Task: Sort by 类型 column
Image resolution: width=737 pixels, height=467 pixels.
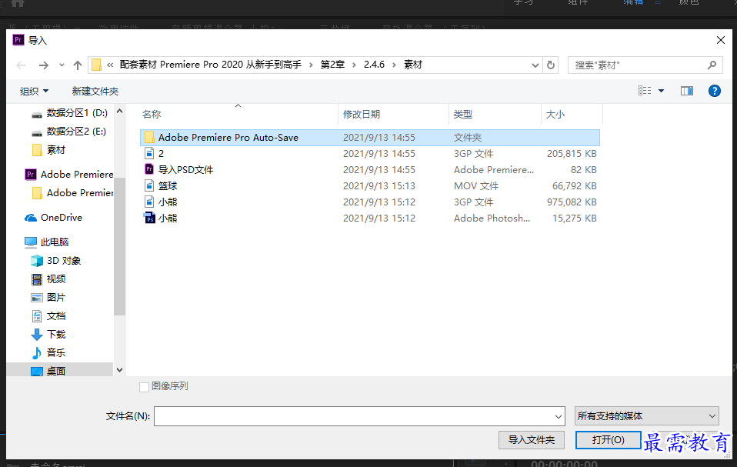Action: coord(463,114)
